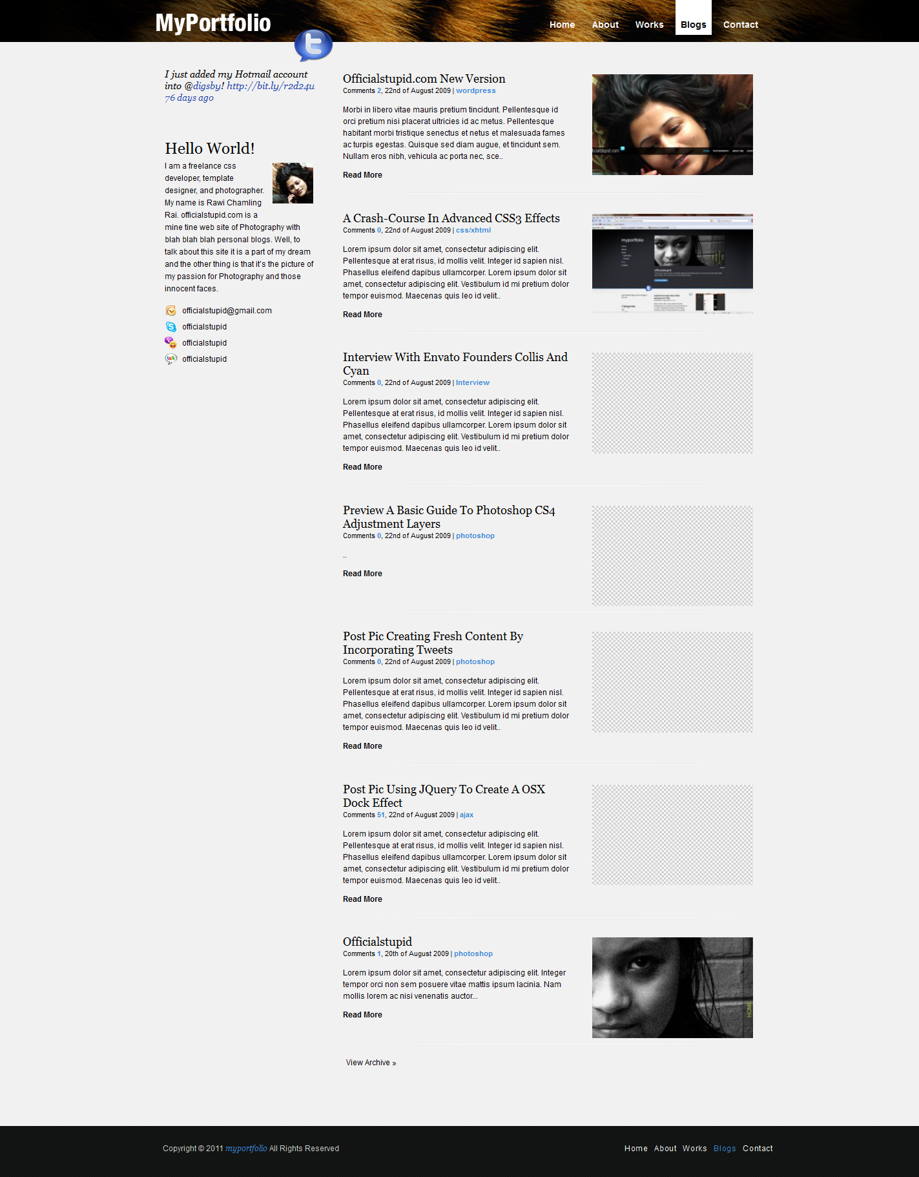Click the MyPortfolio logo in header
Screen dimensions: 919x1177
pyautogui.click(x=213, y=23)
